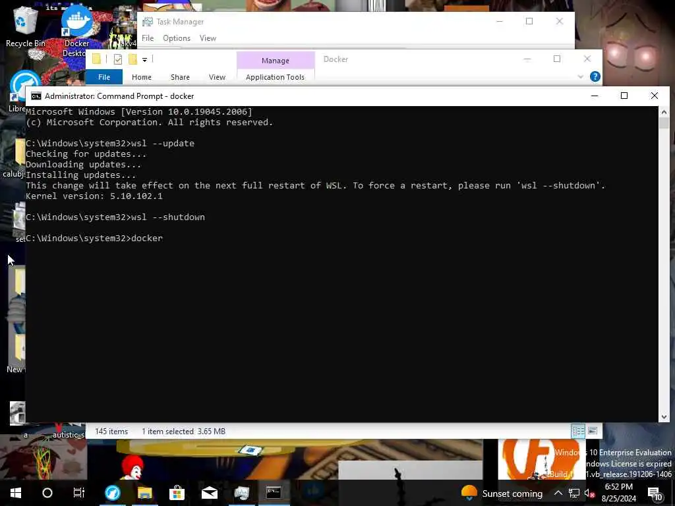Switch Explorer to details view icon

coord(578,431)
